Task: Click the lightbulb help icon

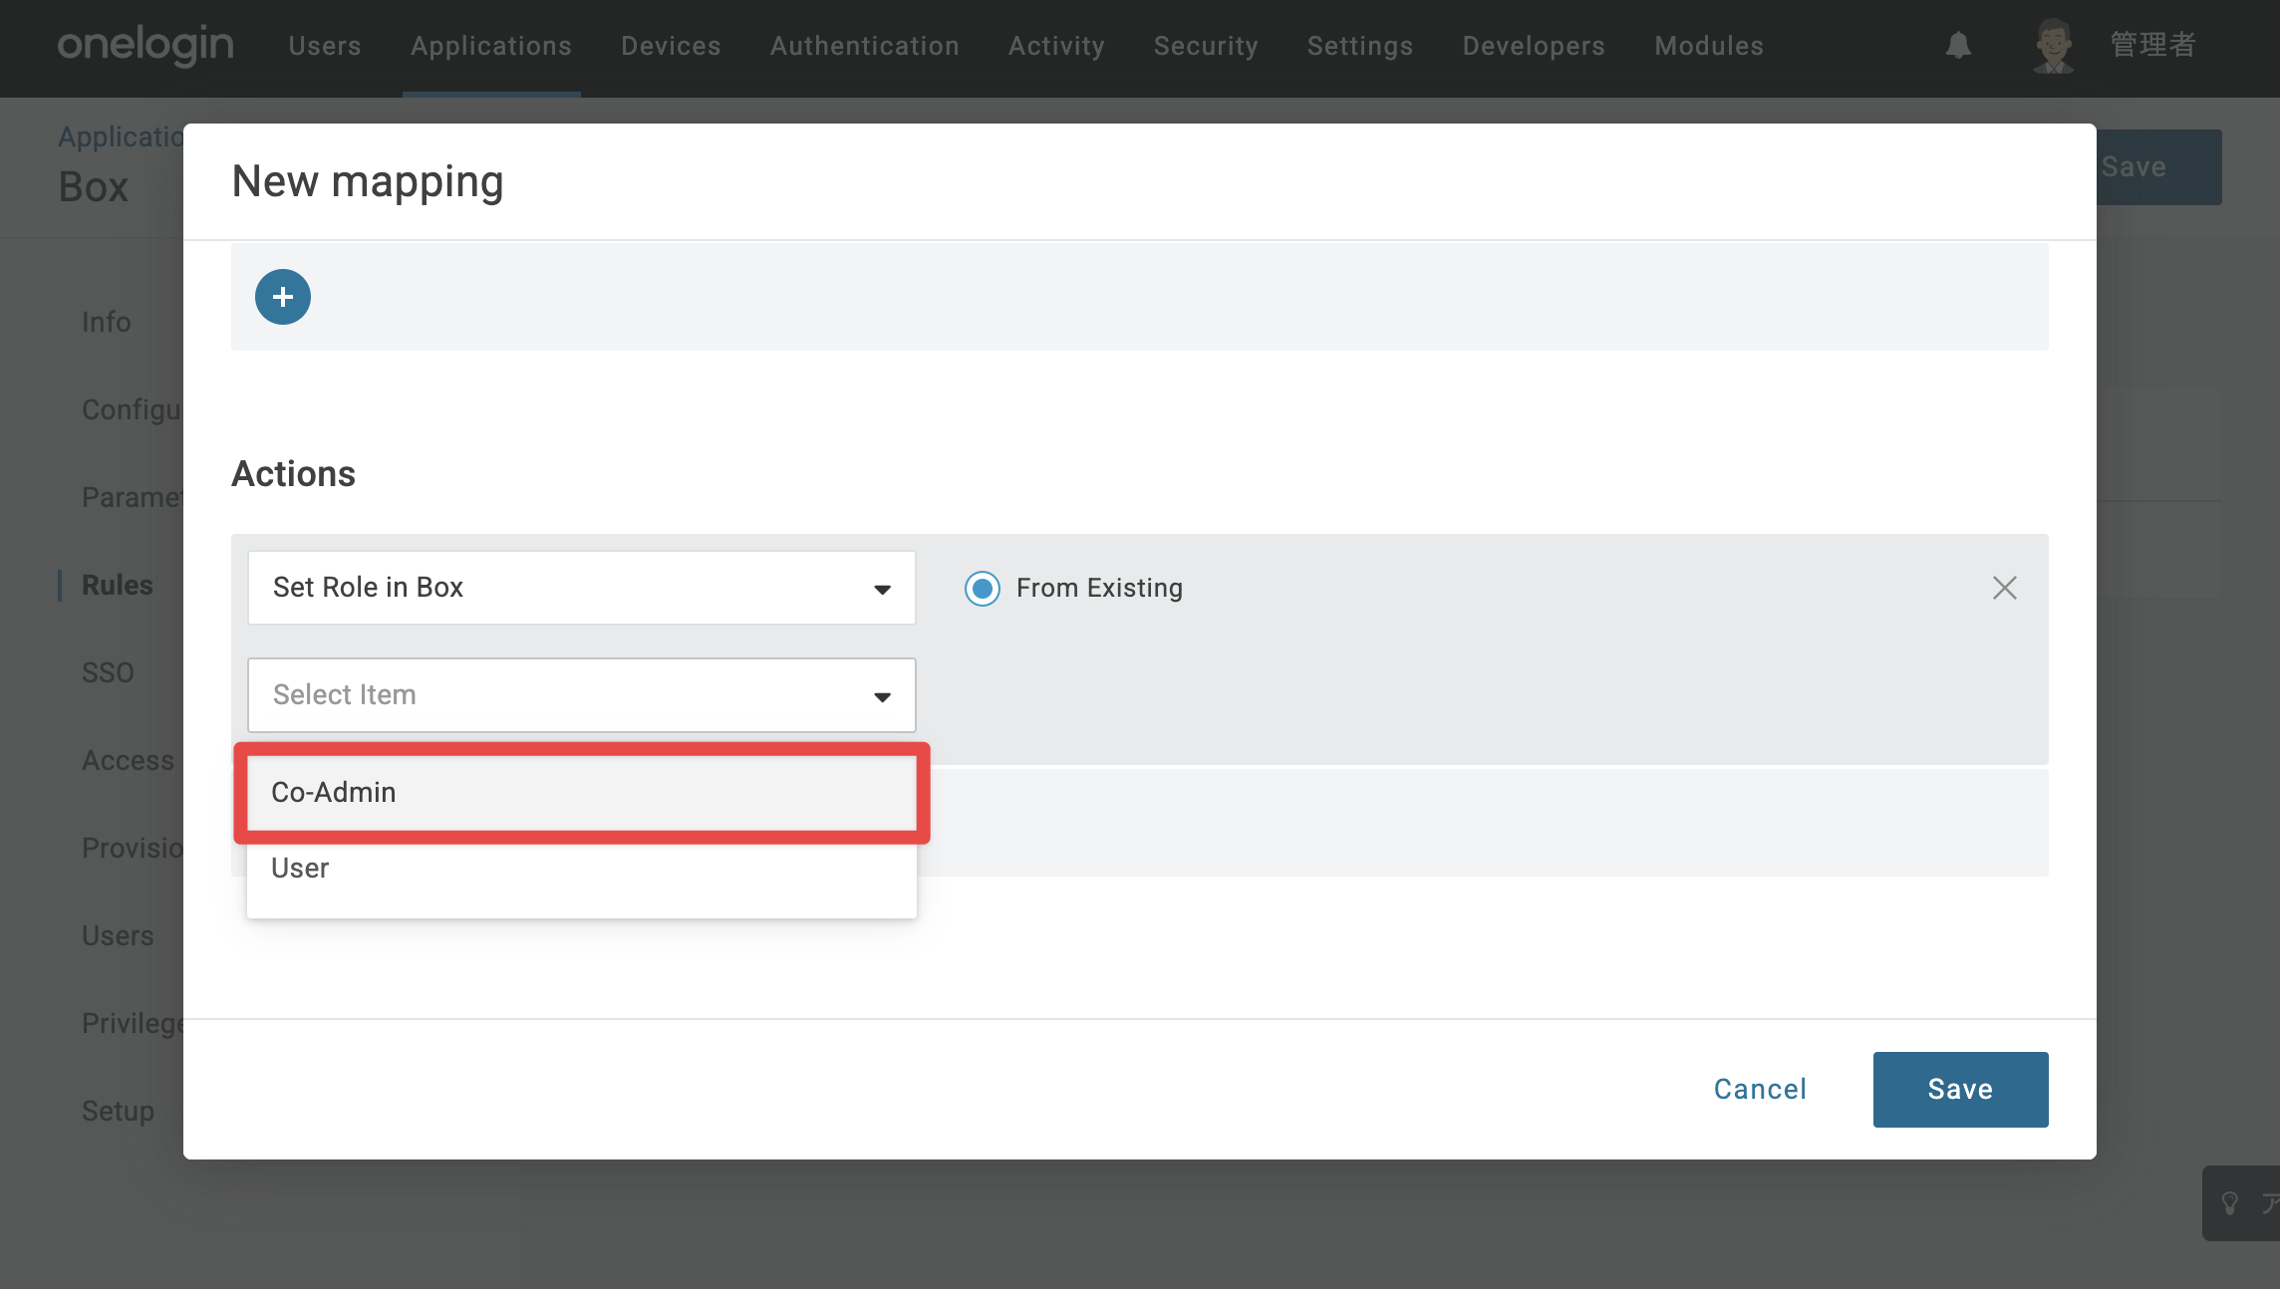Action: click(x=2230, y=1203)
